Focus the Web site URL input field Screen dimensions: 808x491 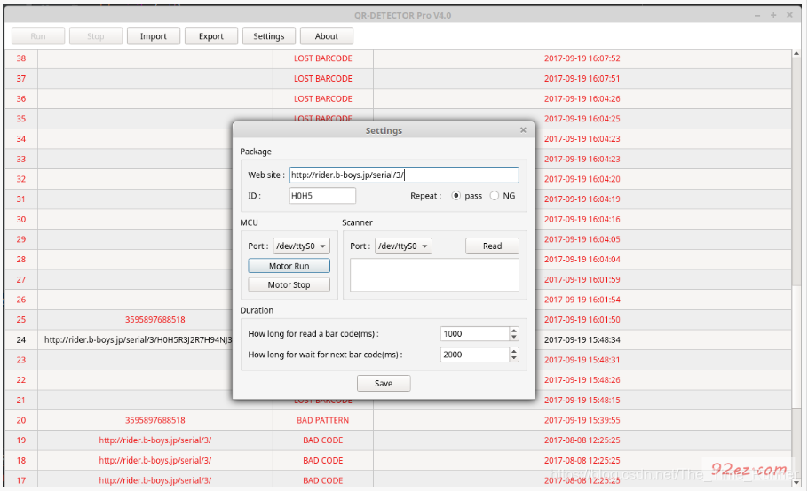(404, 175)
